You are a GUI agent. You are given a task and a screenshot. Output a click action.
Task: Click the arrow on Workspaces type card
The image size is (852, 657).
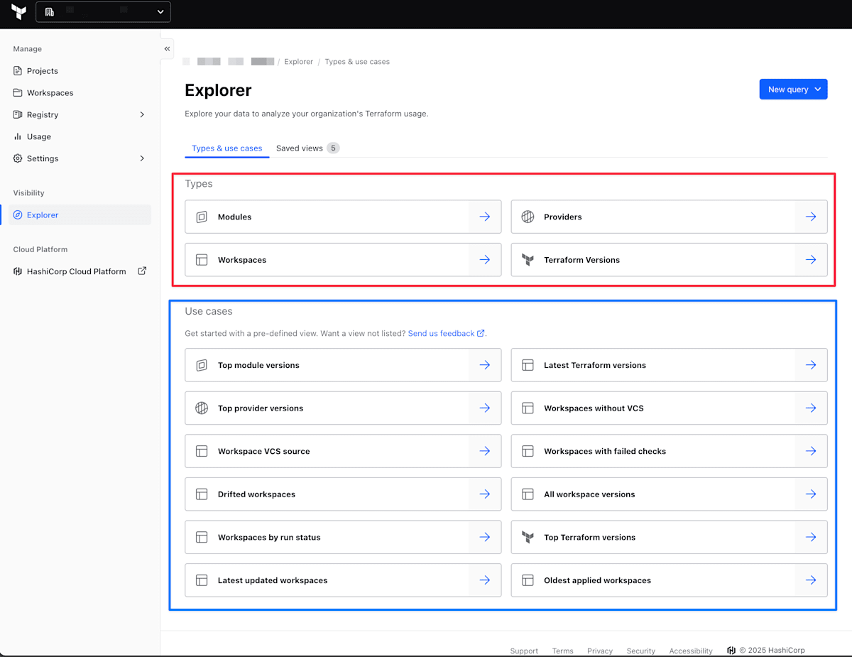point(485,260)
